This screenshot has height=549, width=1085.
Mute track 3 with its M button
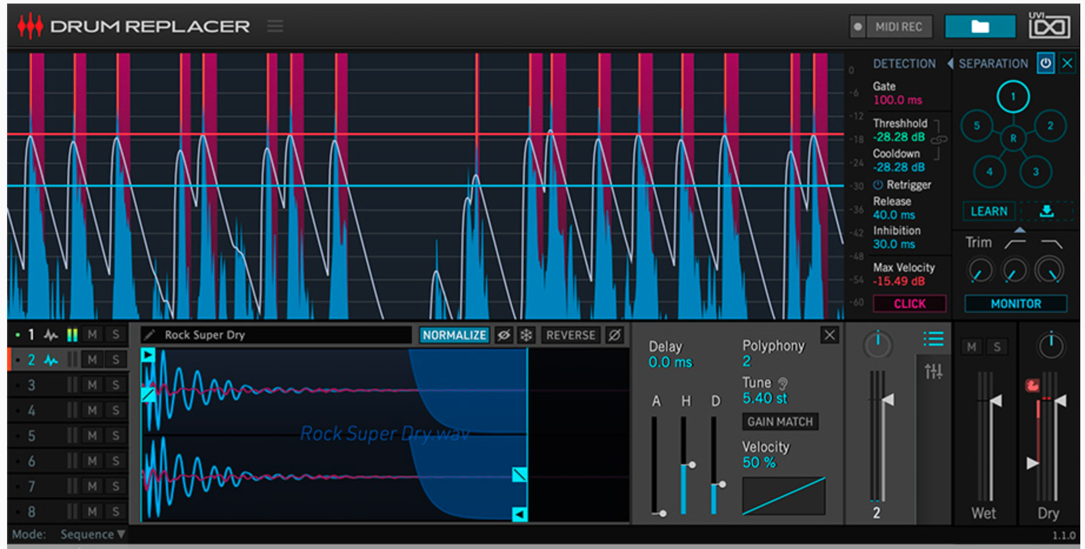point(92,385)
